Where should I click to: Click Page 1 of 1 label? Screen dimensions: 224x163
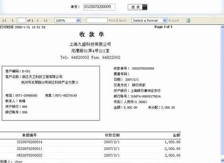pos(163,27)
